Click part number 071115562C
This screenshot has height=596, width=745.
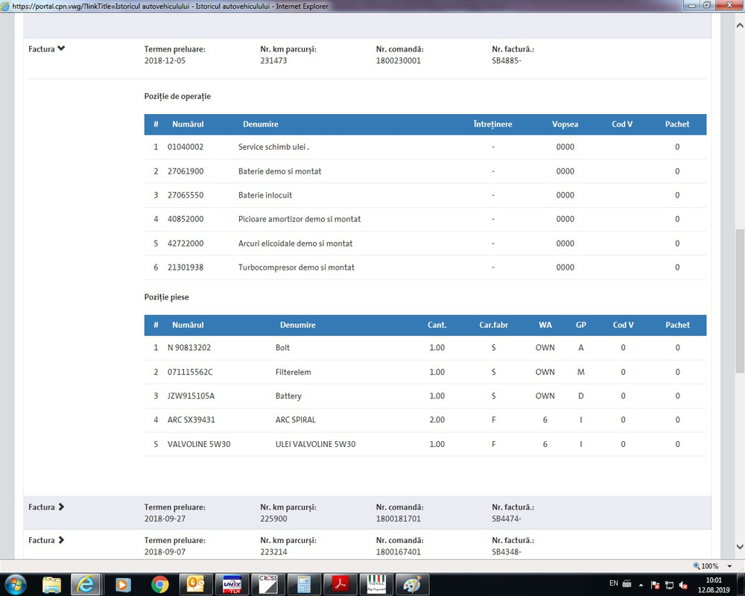pyautogui.click(x=190, y=372)
